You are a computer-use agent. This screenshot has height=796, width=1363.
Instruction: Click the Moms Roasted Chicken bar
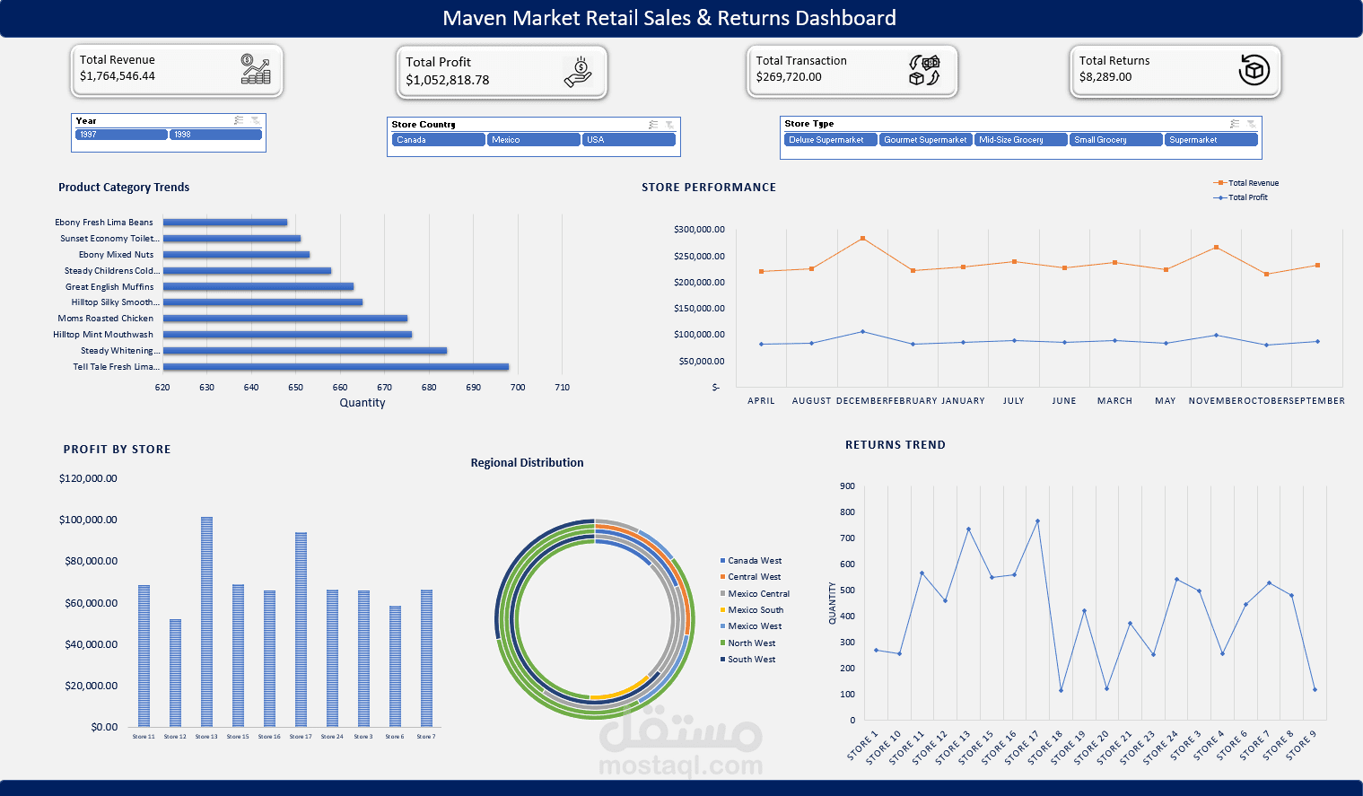285,319
